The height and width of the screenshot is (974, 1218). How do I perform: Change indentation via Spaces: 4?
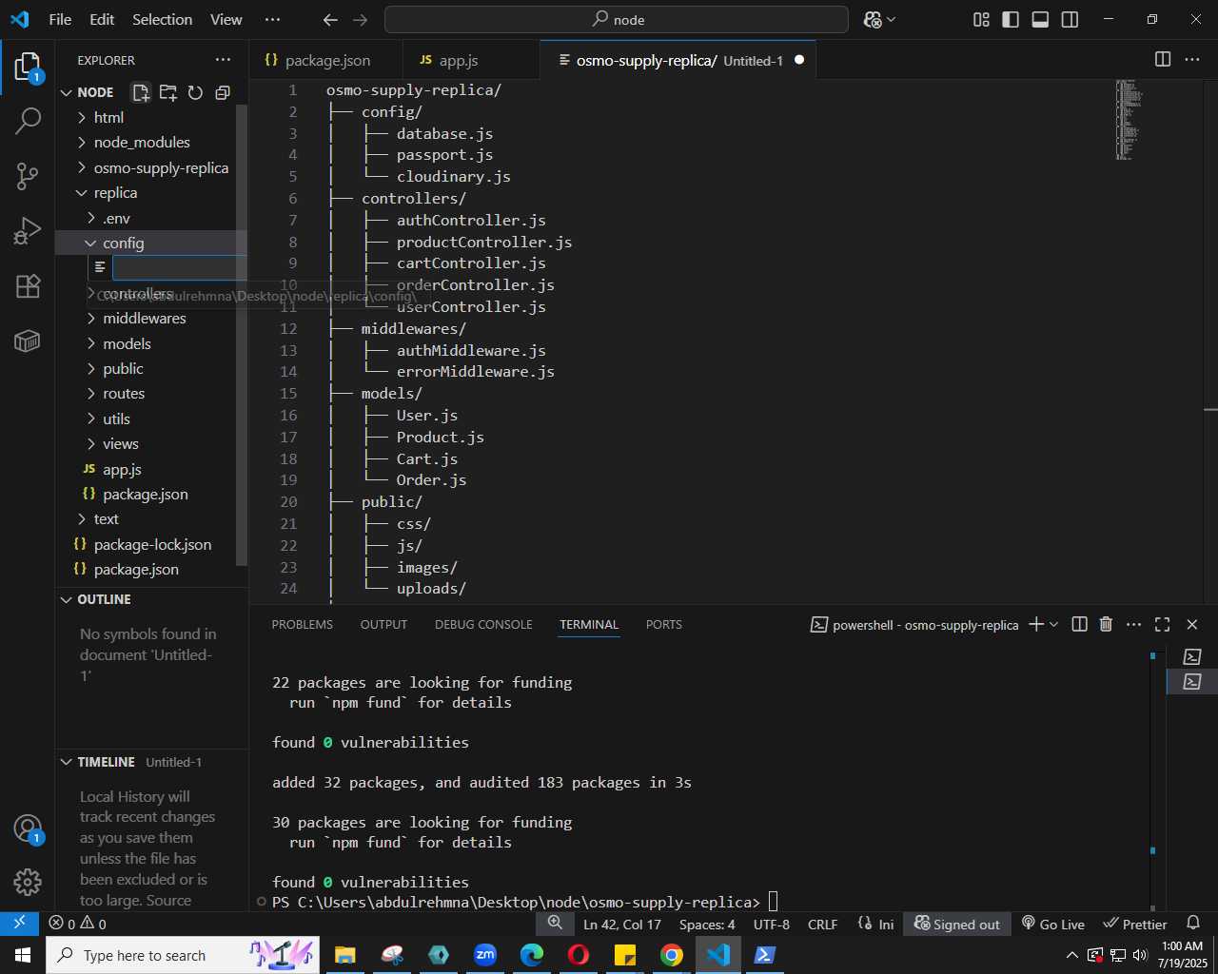pos(707,924)
